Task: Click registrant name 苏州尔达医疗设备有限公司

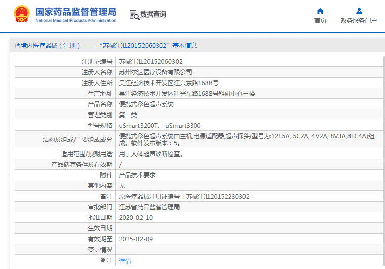Action: 155,72
